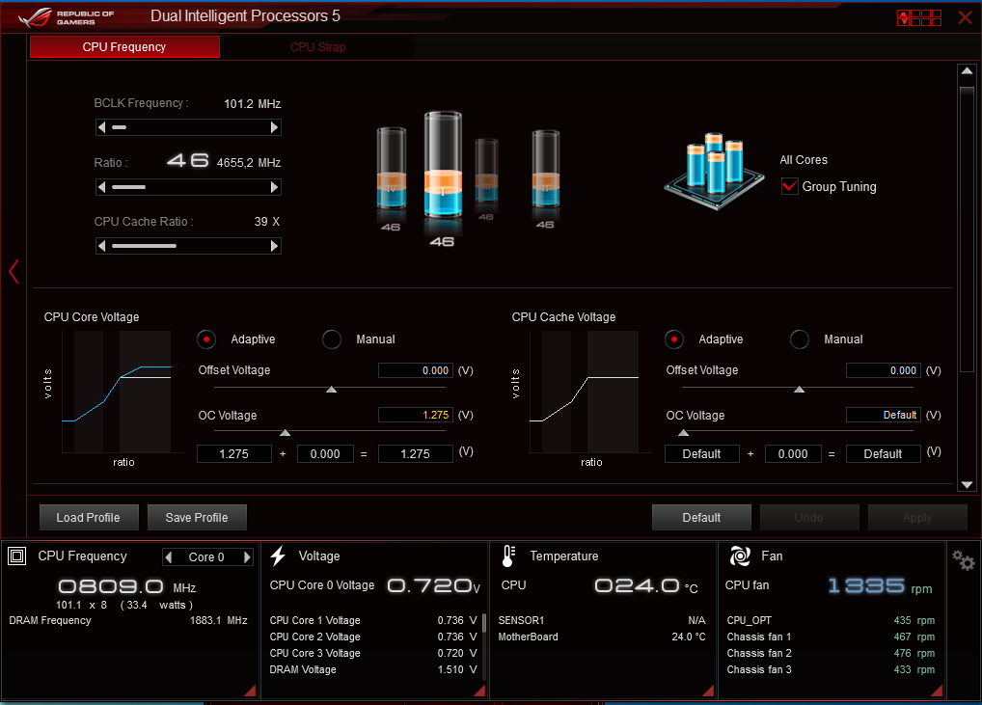Click the red left chevron side panel arrow
The image size is (982, 705).
coord(14,271)
